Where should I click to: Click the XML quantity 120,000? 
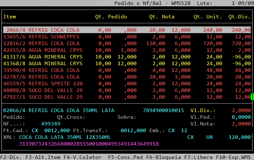[x=240, y=137]
